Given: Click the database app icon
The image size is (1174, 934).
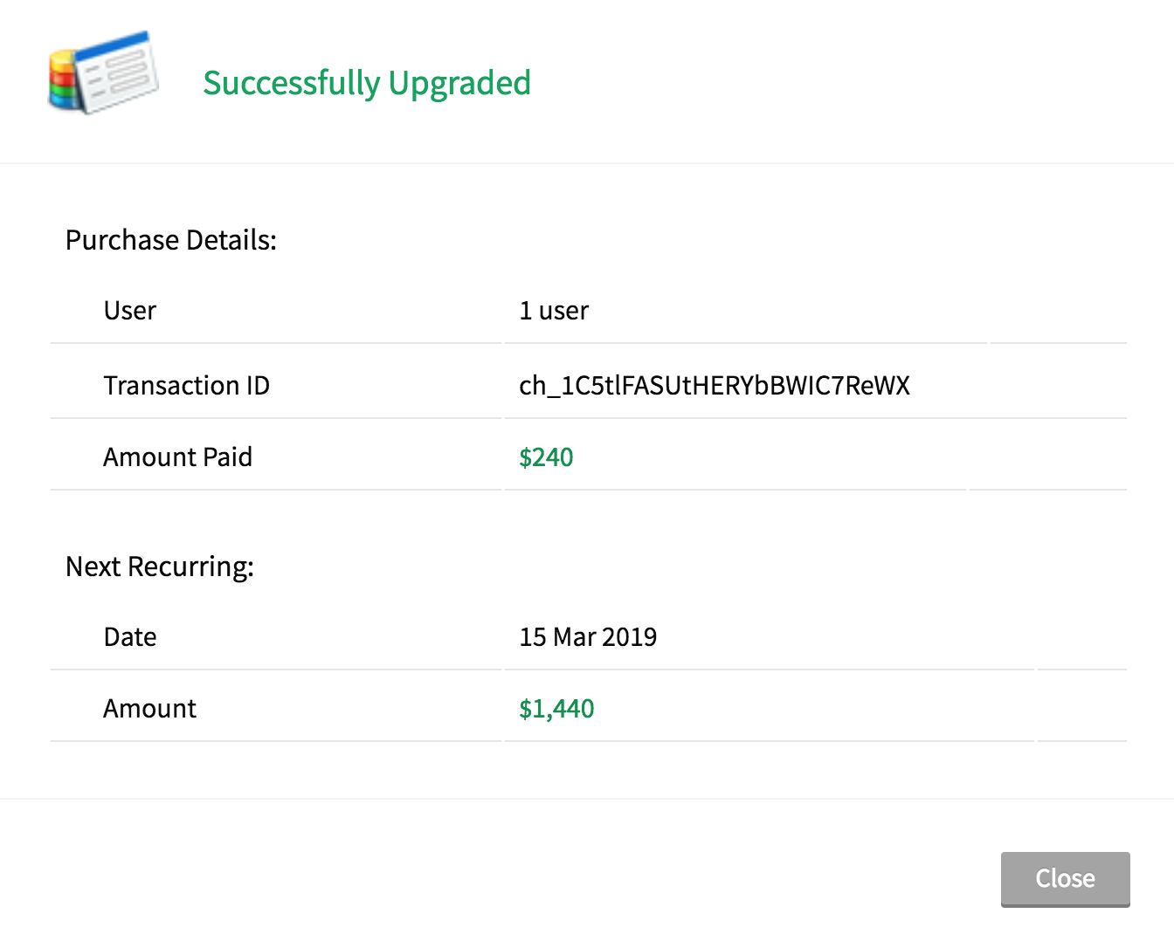Looking at the screenshot, I should pos(103,73).
